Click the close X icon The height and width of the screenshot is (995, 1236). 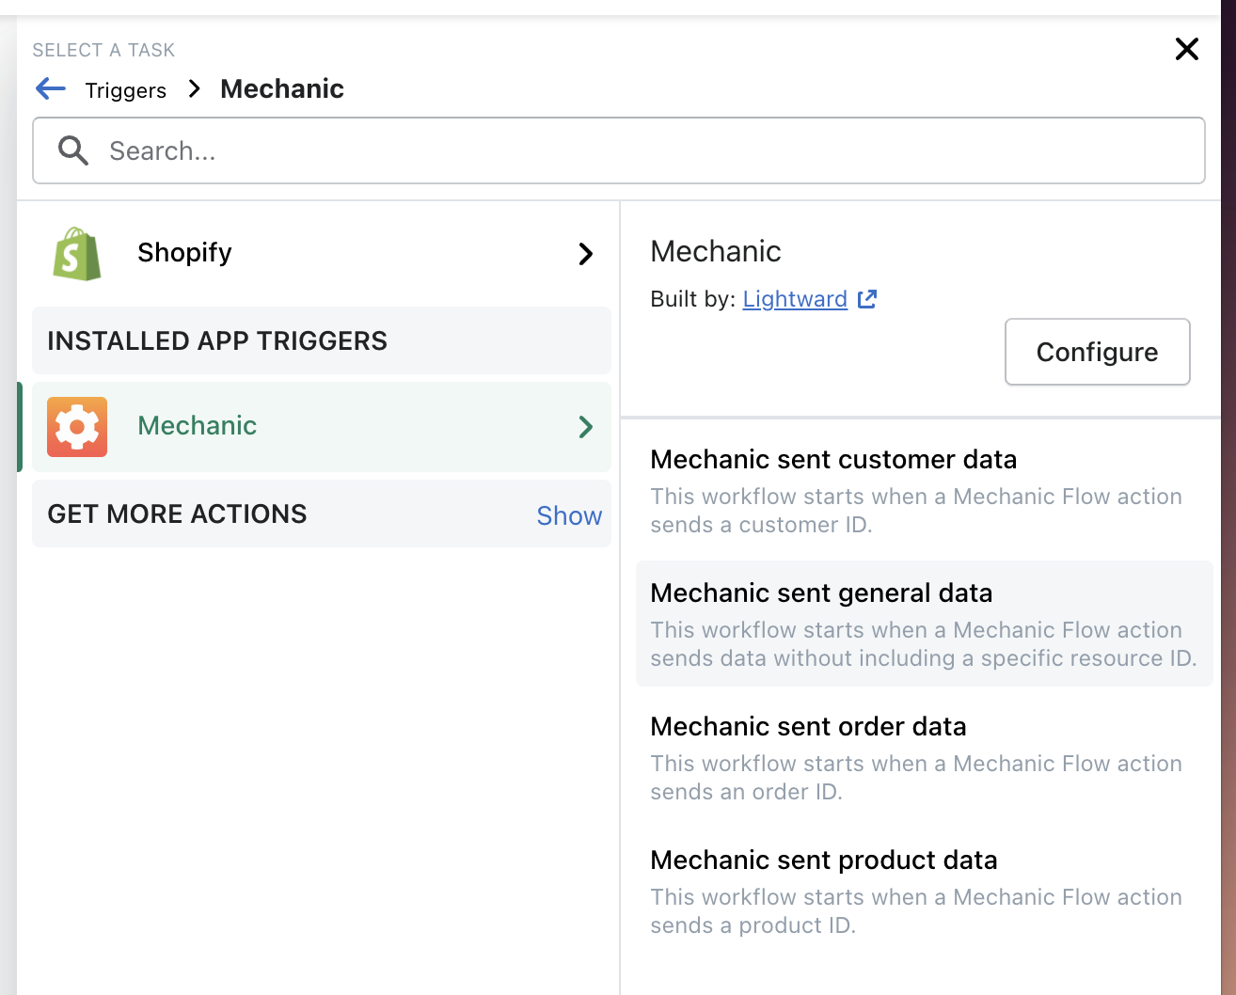[1186, 49]
